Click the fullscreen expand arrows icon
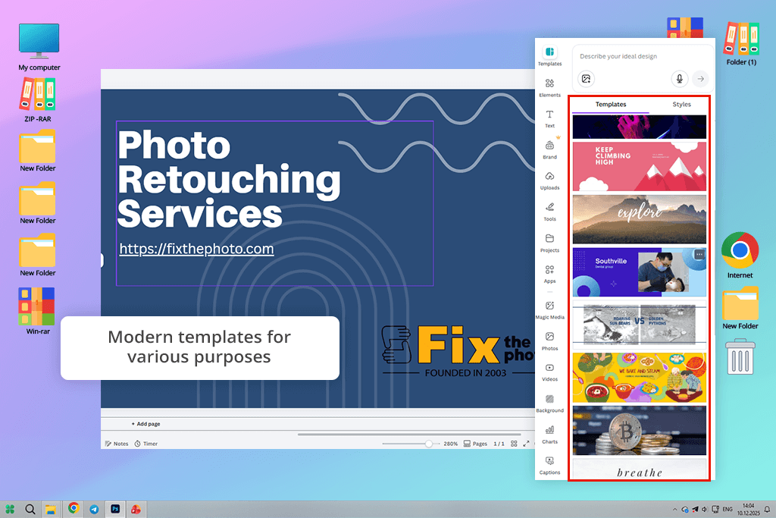The image size is (776, 518). 526,444
